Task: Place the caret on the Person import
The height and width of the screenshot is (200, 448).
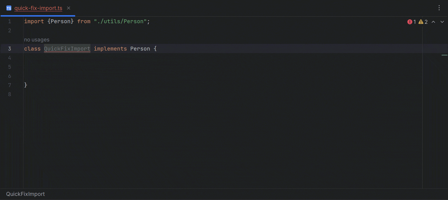Action: click(x=60, y=21)
